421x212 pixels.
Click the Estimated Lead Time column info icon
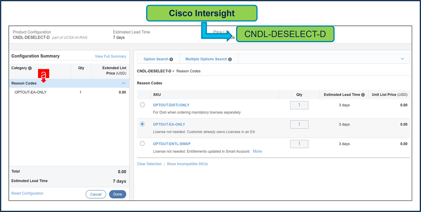pyautogui.click(x=363, y=95)
